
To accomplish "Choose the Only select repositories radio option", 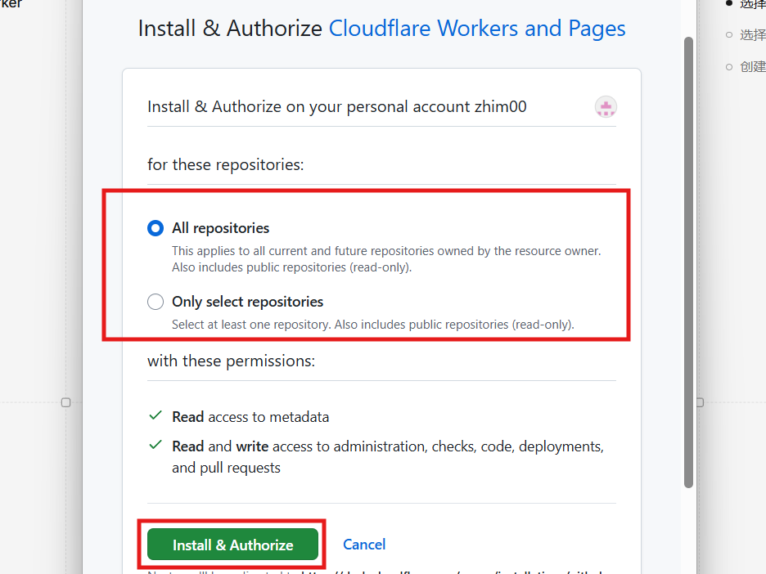I will coord(155,302).
